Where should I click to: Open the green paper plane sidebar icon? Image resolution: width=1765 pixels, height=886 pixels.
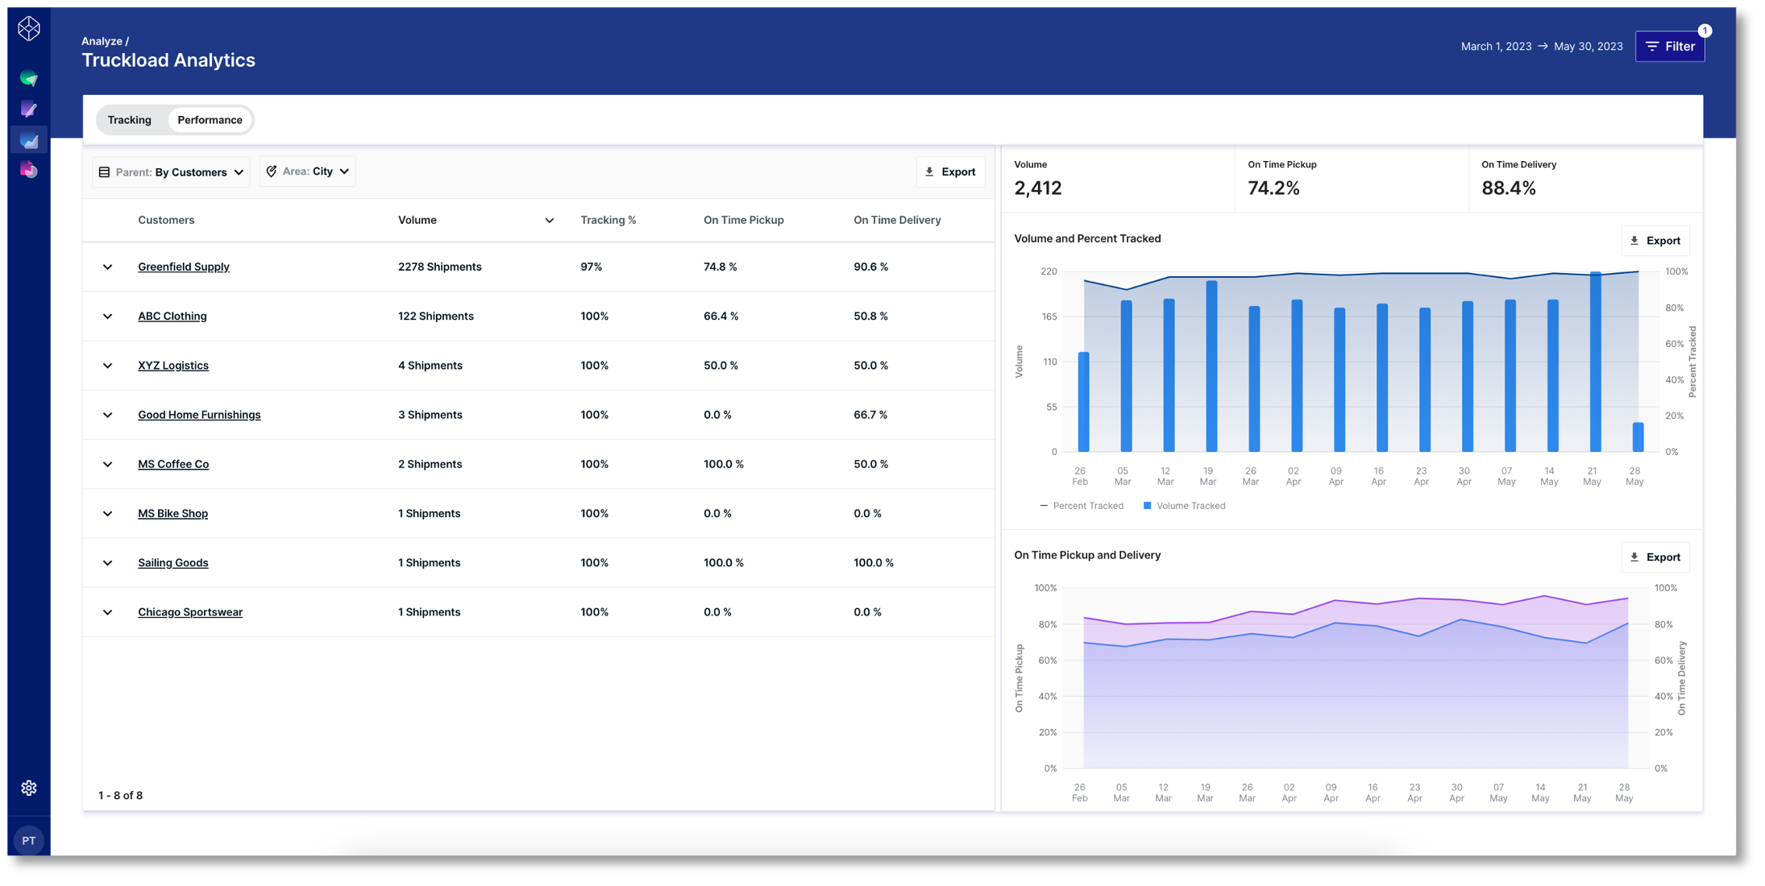pos(29,78)
